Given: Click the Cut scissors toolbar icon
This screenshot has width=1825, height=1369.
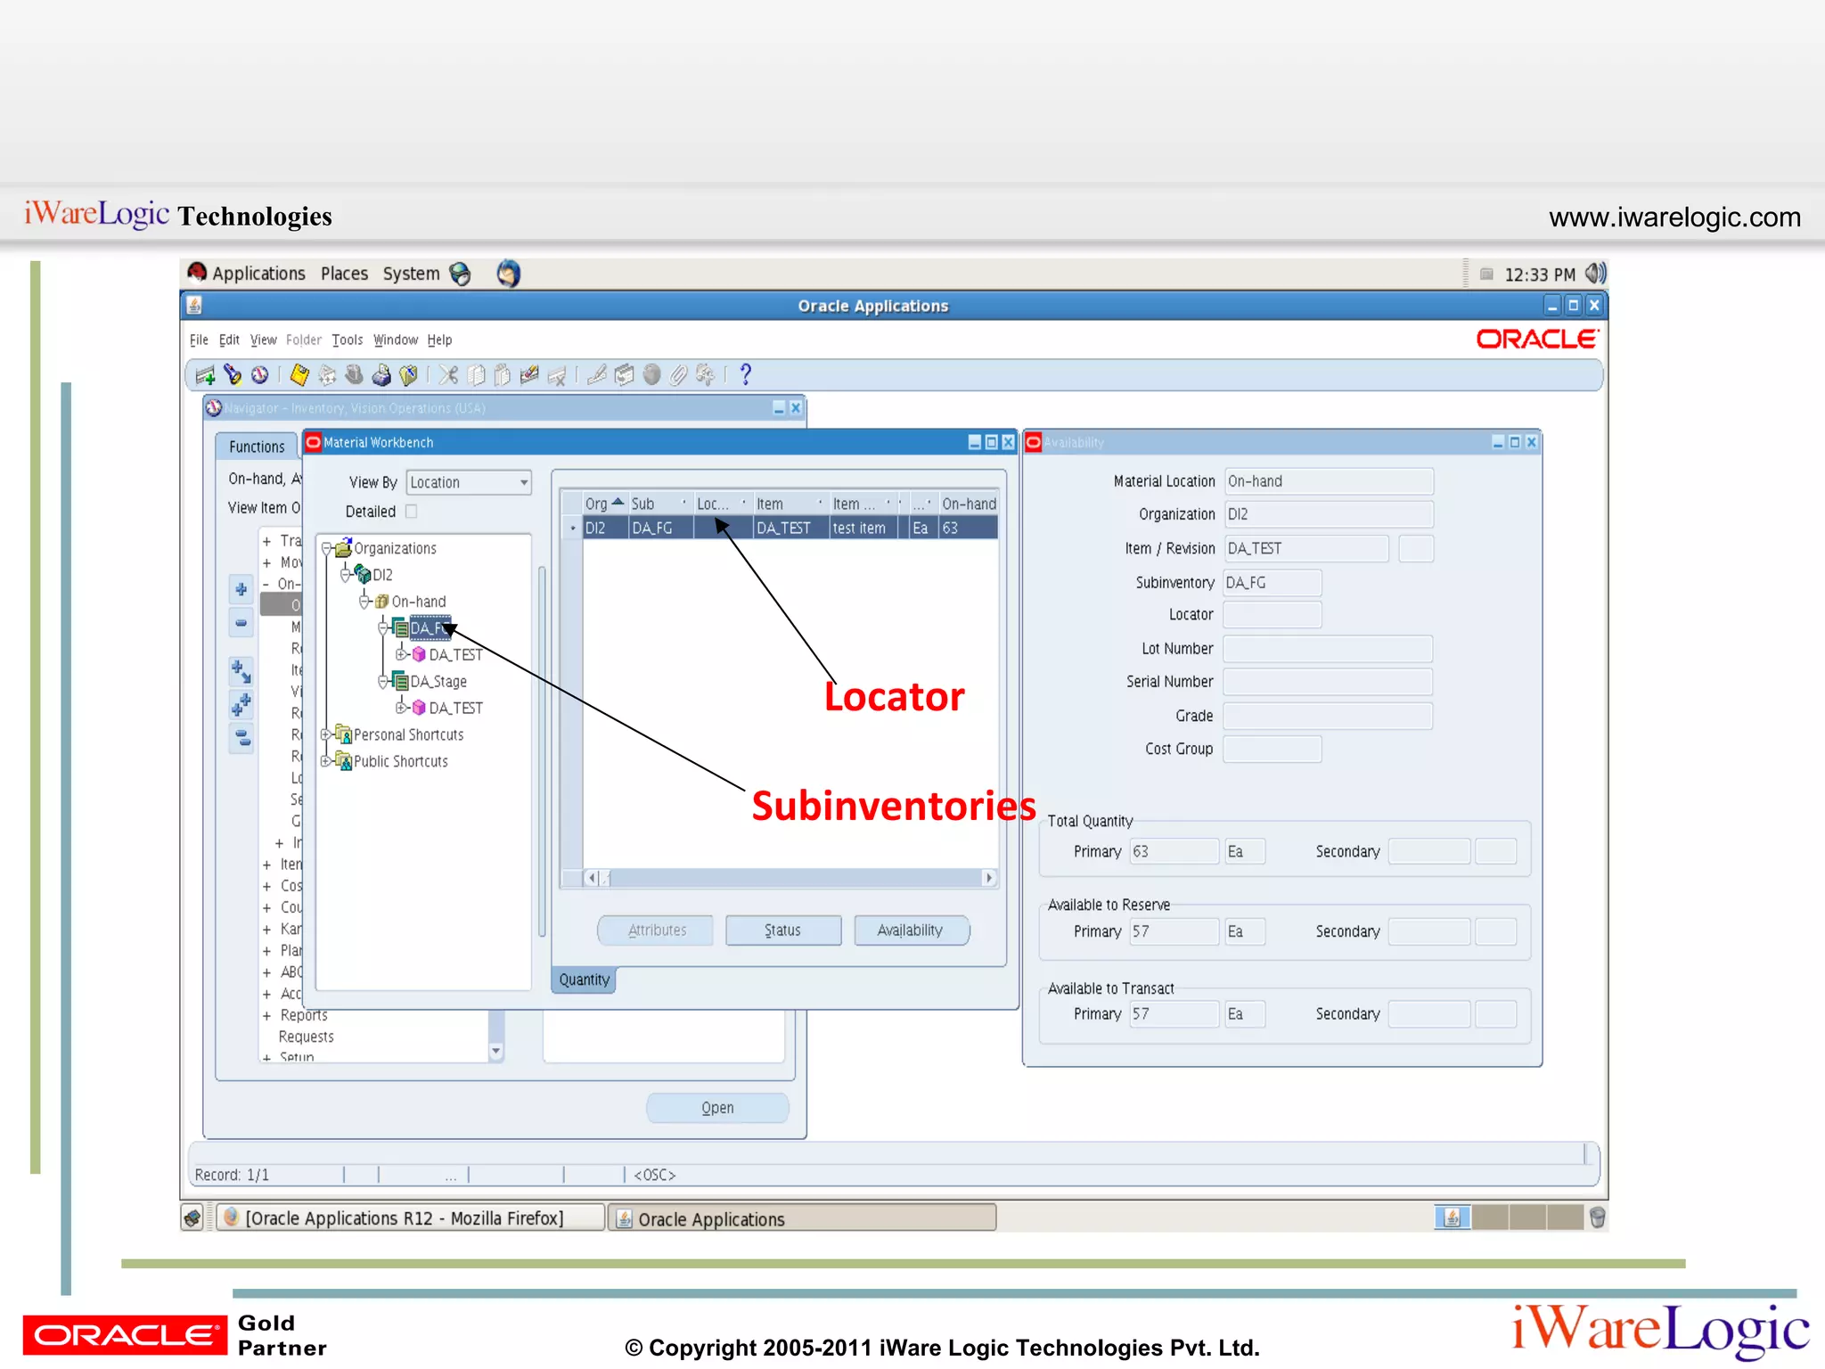Looking at the screenshot, I should tap(448, 375).
